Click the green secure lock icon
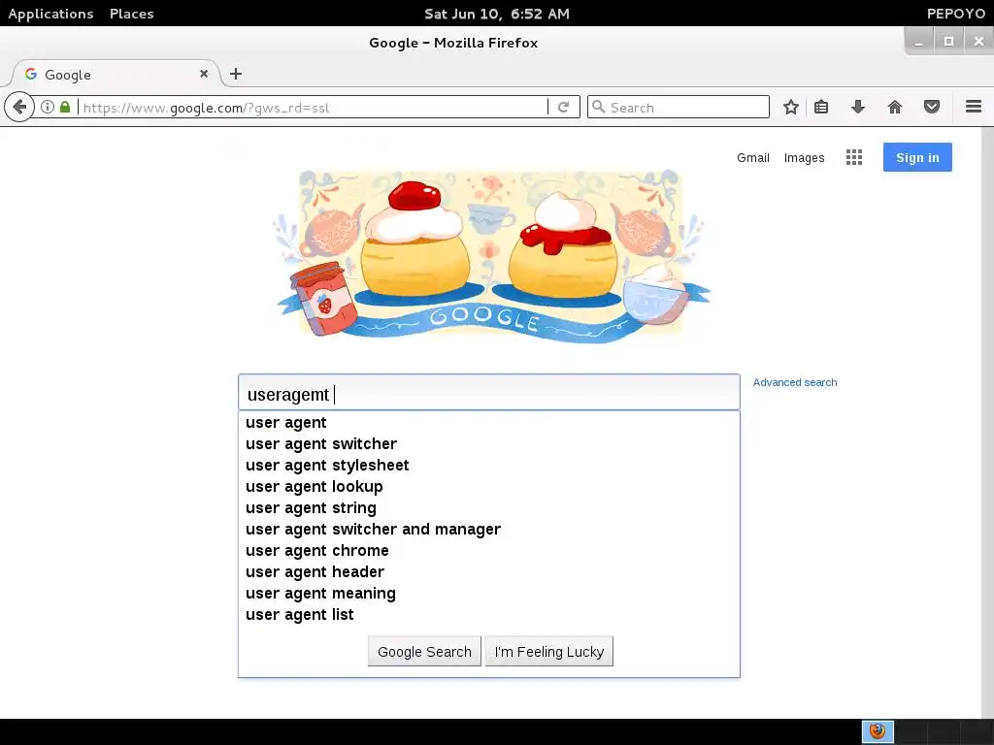994x745 pixels. [x=65, y=107]
